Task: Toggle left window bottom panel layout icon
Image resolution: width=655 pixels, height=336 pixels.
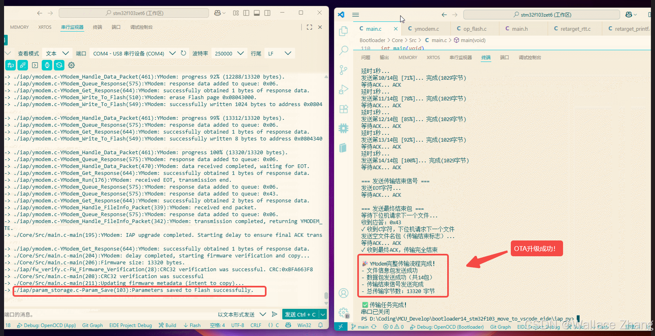Action: (x=257, y=13)
